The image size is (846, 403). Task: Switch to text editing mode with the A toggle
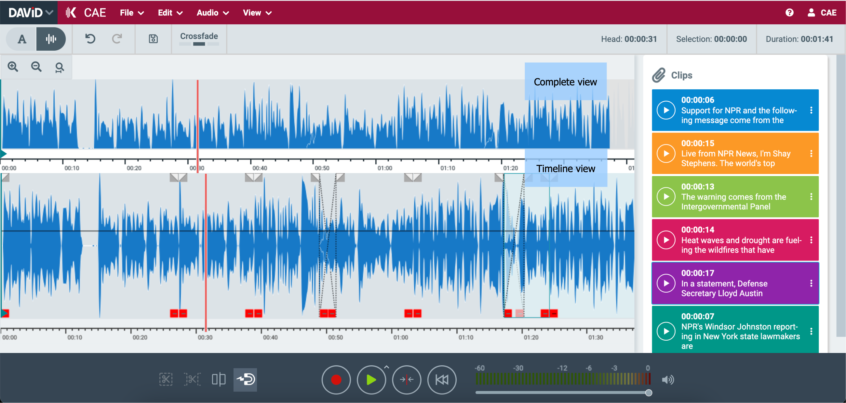pos(22,39)
